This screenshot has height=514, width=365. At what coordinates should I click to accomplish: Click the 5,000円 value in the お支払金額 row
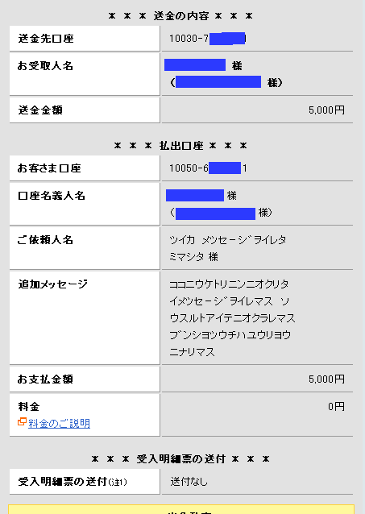(x=326, y=379)
